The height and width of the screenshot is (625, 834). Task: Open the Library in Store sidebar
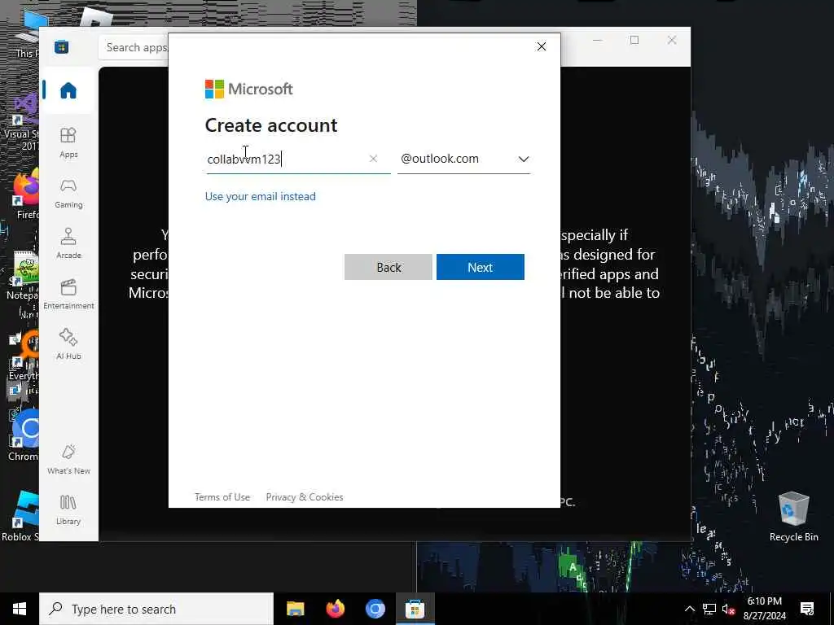pos(68,510)
